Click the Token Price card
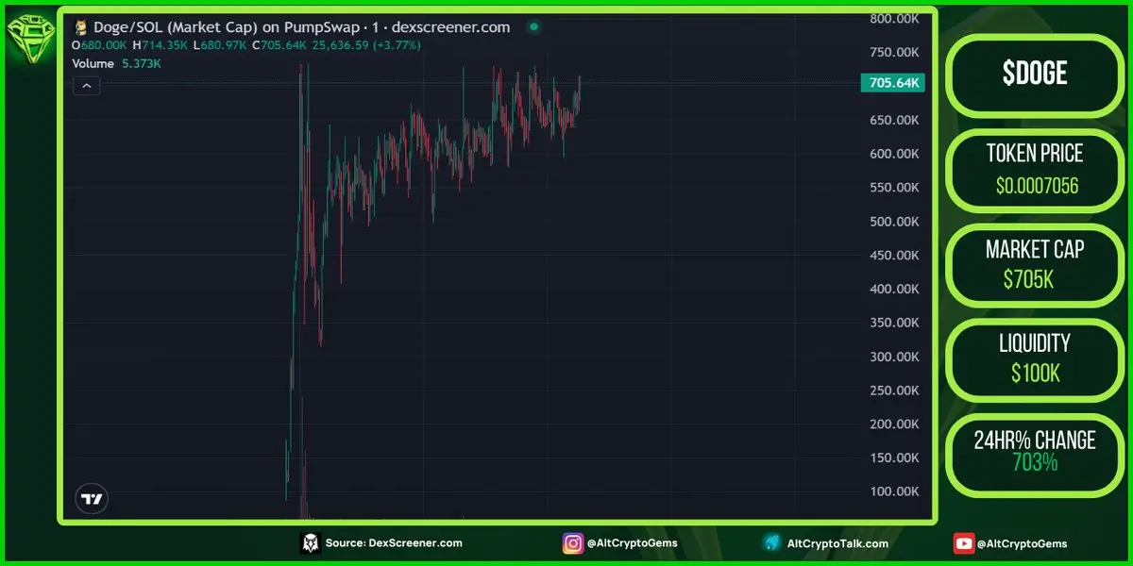This screenshot has height=566, width=1133. pyautogui.click(x=1035, y=170)
